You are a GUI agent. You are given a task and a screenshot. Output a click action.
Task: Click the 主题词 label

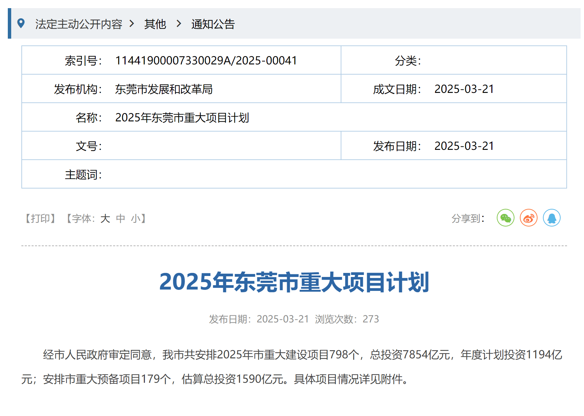[83, 175]
